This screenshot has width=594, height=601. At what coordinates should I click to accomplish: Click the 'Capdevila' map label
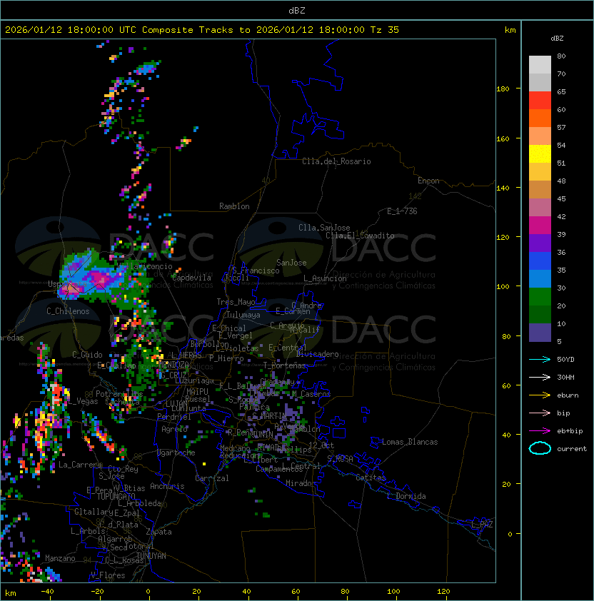tap(191, 278)
